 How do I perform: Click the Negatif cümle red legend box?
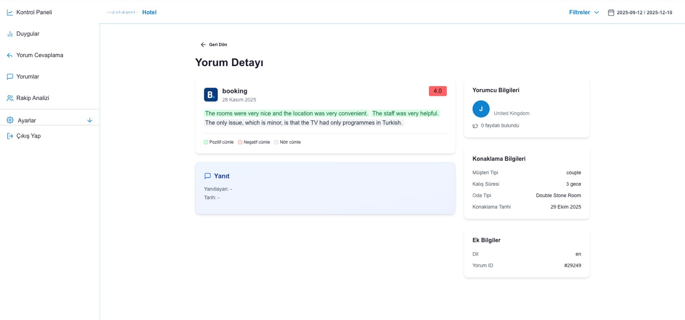[x=240, y=142]
